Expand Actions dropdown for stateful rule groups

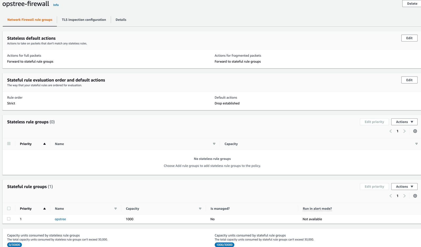(404, 186)
